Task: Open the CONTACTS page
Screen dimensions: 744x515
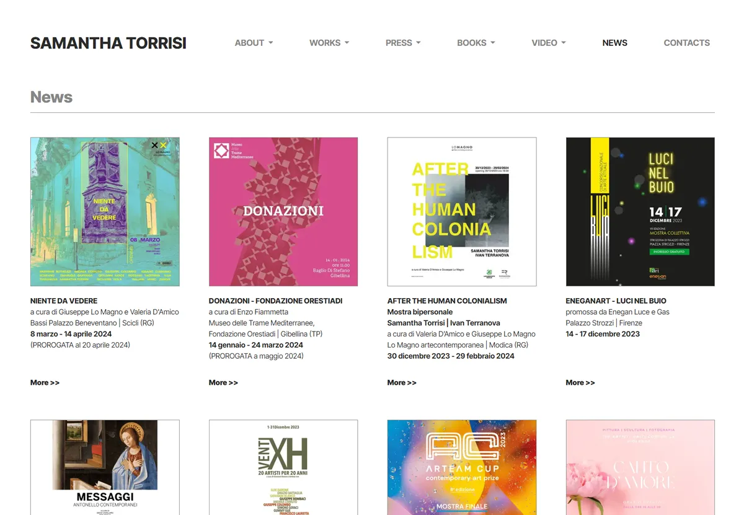Action: coord(687,43)
